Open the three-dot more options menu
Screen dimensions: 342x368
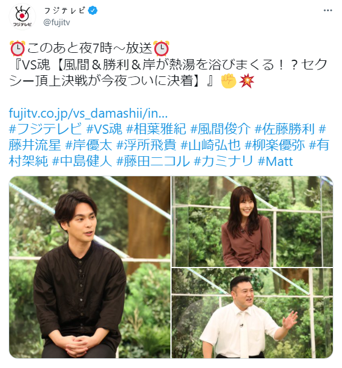(x=328, y=10)
